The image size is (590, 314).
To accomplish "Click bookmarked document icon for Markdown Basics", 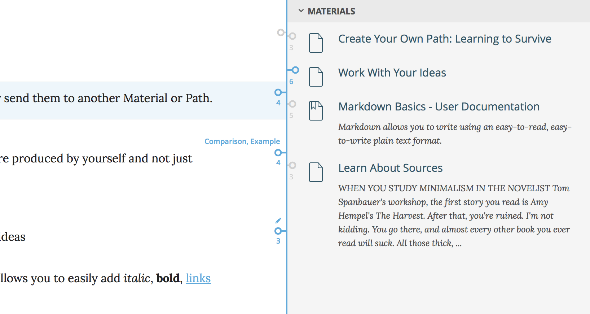I will (316, 110).
